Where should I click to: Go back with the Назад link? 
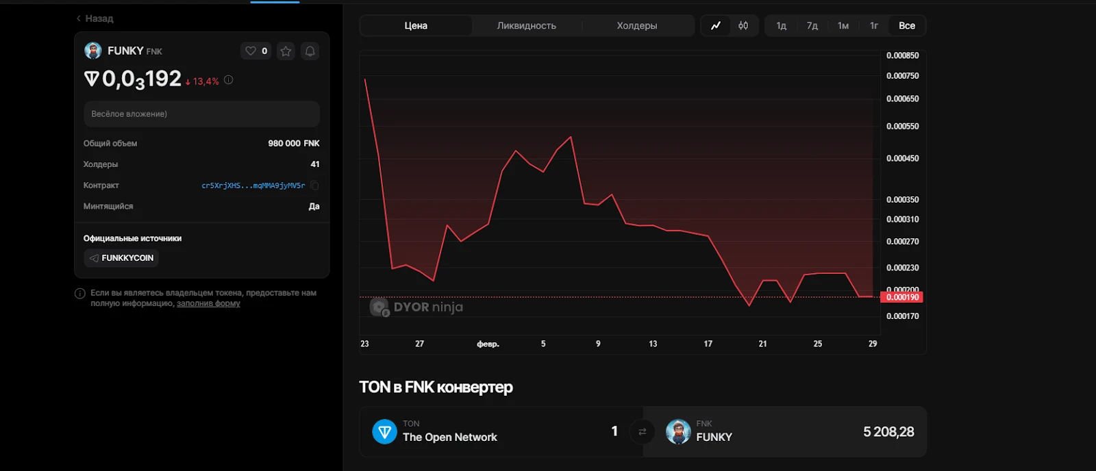(95, 18)
